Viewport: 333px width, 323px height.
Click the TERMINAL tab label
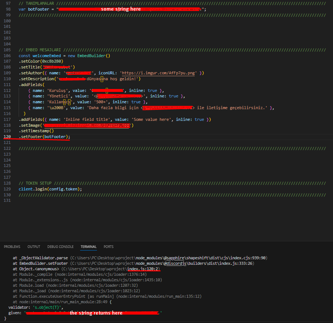88,246
